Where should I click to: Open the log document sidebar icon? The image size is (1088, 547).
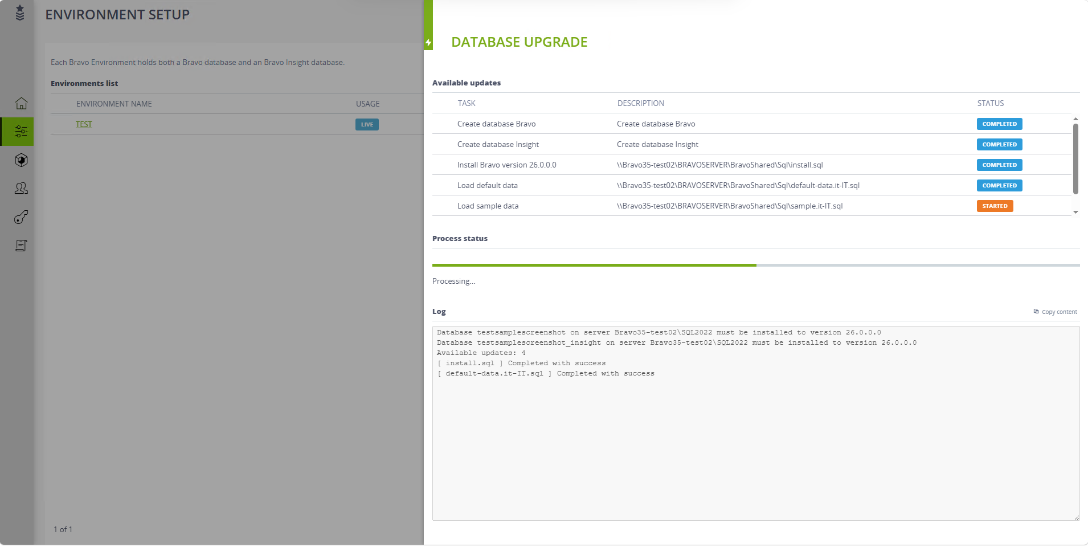(x=21, y=246)
